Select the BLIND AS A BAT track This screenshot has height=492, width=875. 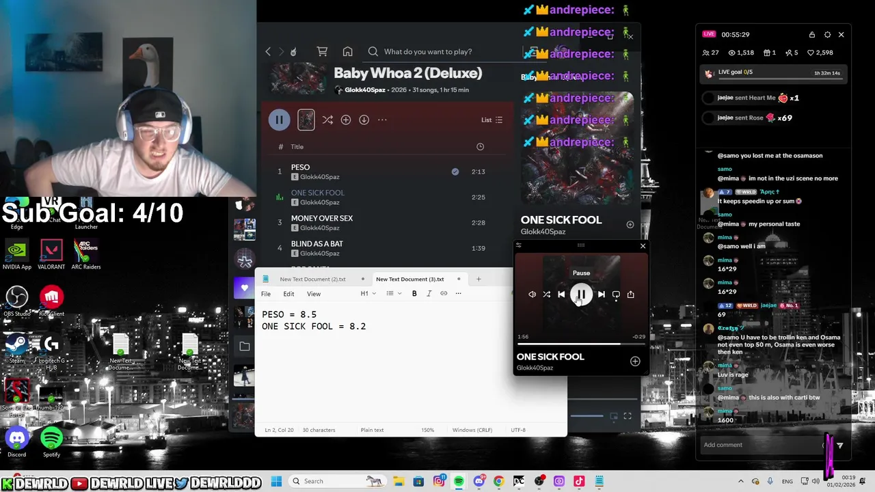click(386, 248)
